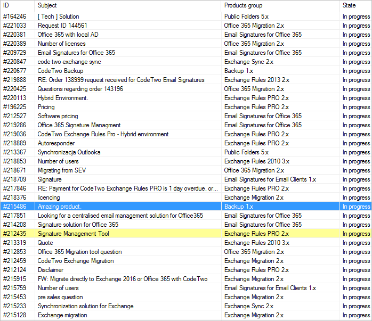The width and height of the screenshot is (372, 321).
Task: Click 'RE: Order 138999 request received' subject
Action: [x=121, y=80]
